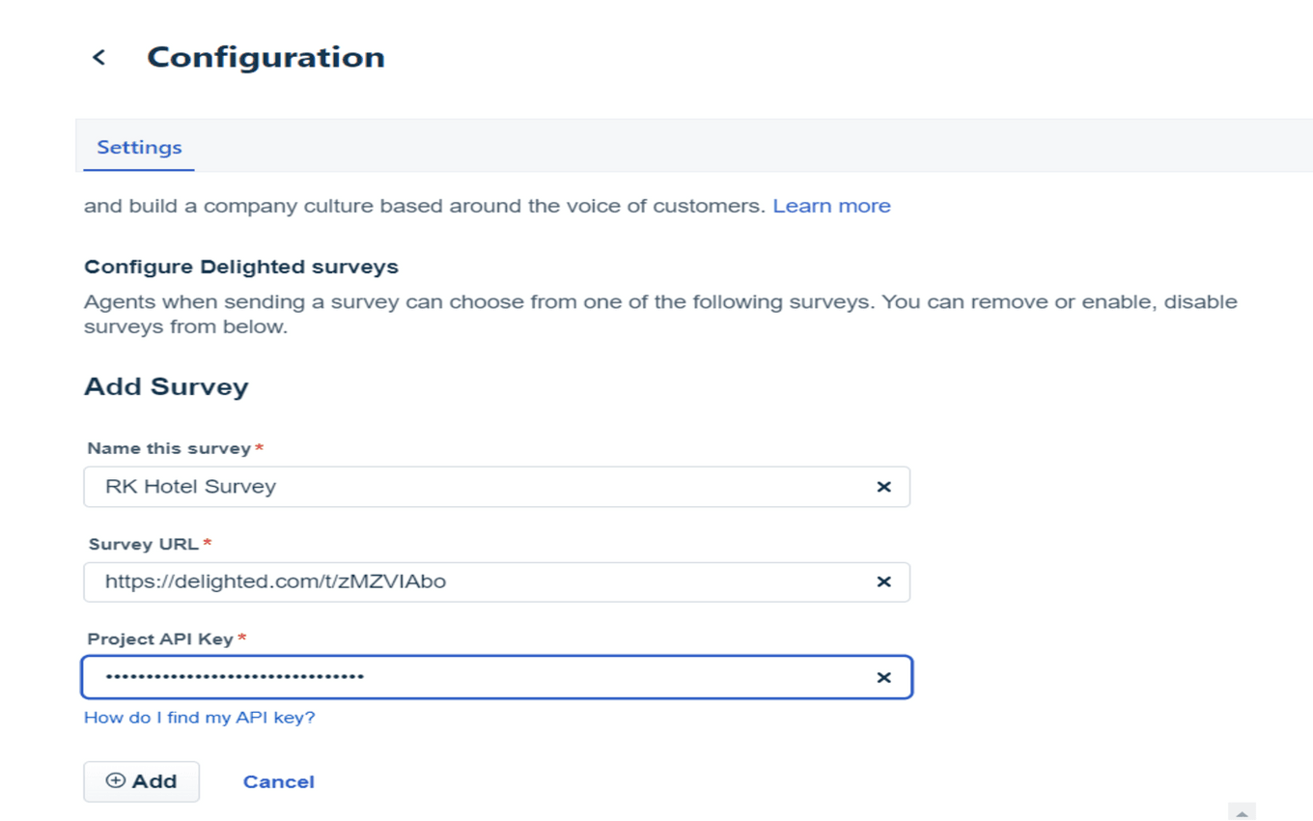Navigate back using the chevron beside Configuration
This screenshot has width=1313, height=821.
click(x=98, y=57)
